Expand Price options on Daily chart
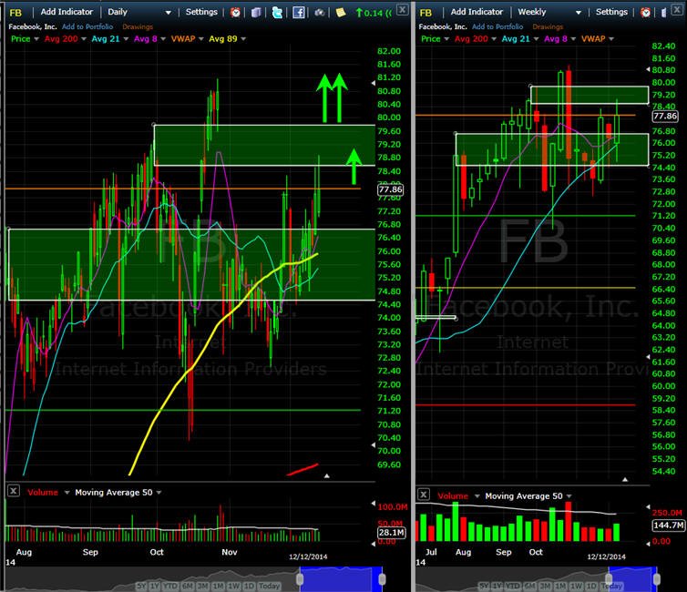687x592 pixels. pos(36,39)
